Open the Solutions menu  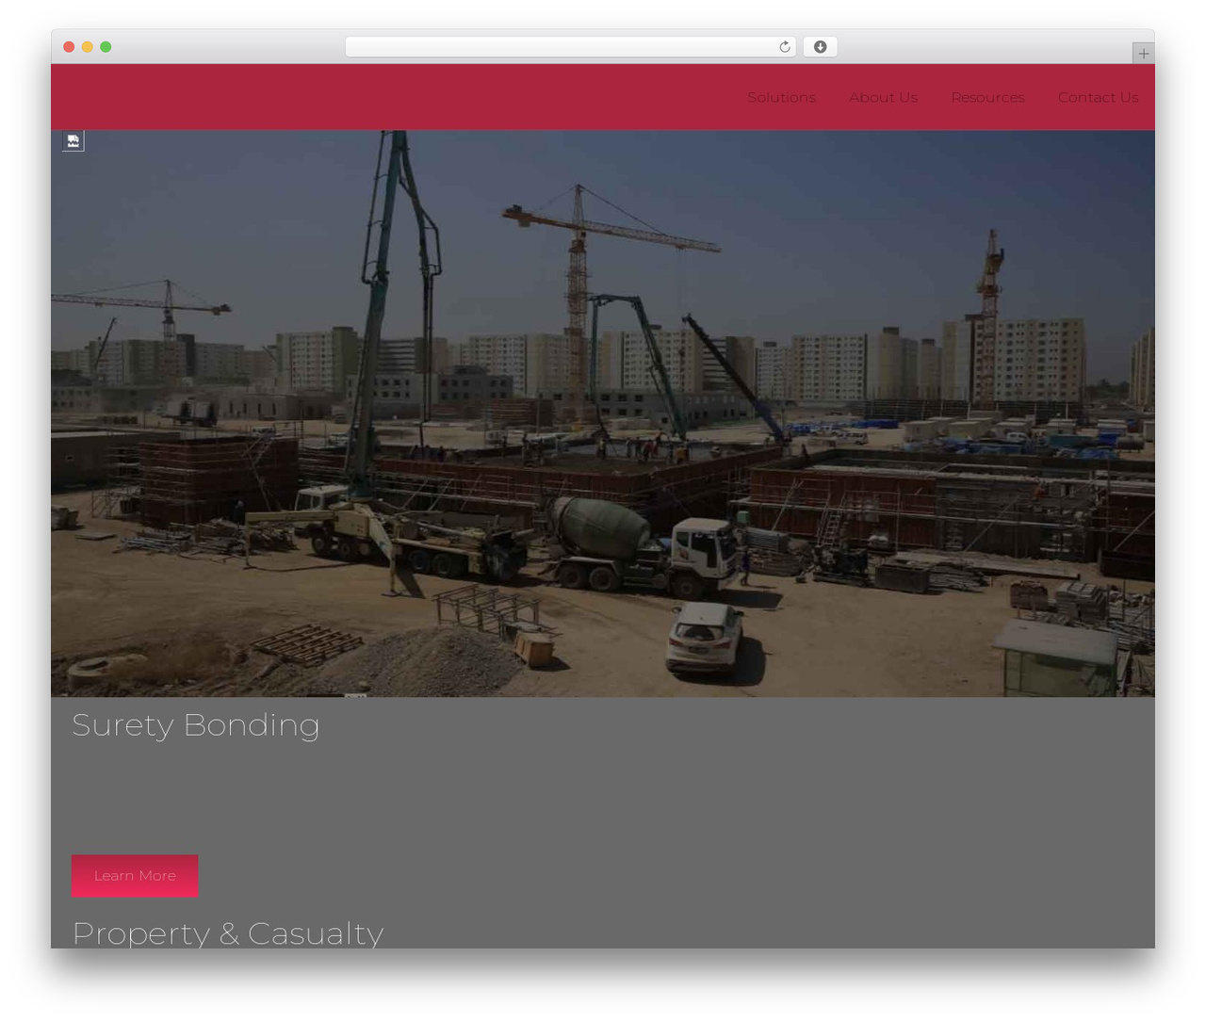tap(781, 97)
